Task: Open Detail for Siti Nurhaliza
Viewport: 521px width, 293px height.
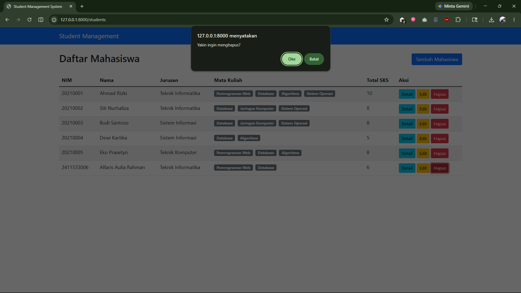Action: pyautogui.click(x=407, y=109)
